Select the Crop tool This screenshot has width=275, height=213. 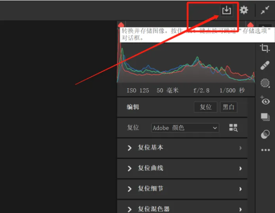265,48
